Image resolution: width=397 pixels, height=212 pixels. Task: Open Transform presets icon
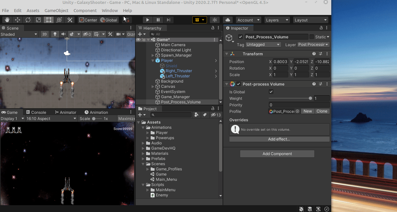coord(321,54)
